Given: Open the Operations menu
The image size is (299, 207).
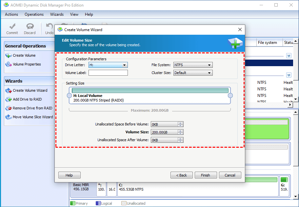Looking at the screenshot, I should [34, 14].
